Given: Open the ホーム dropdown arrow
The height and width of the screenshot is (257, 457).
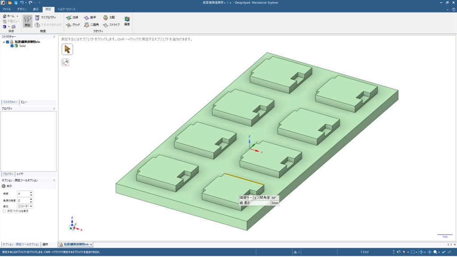Looking at the screenshot, I should 17,17.
